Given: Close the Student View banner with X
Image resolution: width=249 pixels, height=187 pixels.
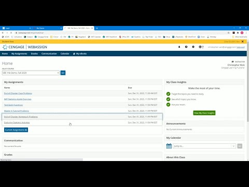Looking at the screenshot, I should tap(243, 42).
